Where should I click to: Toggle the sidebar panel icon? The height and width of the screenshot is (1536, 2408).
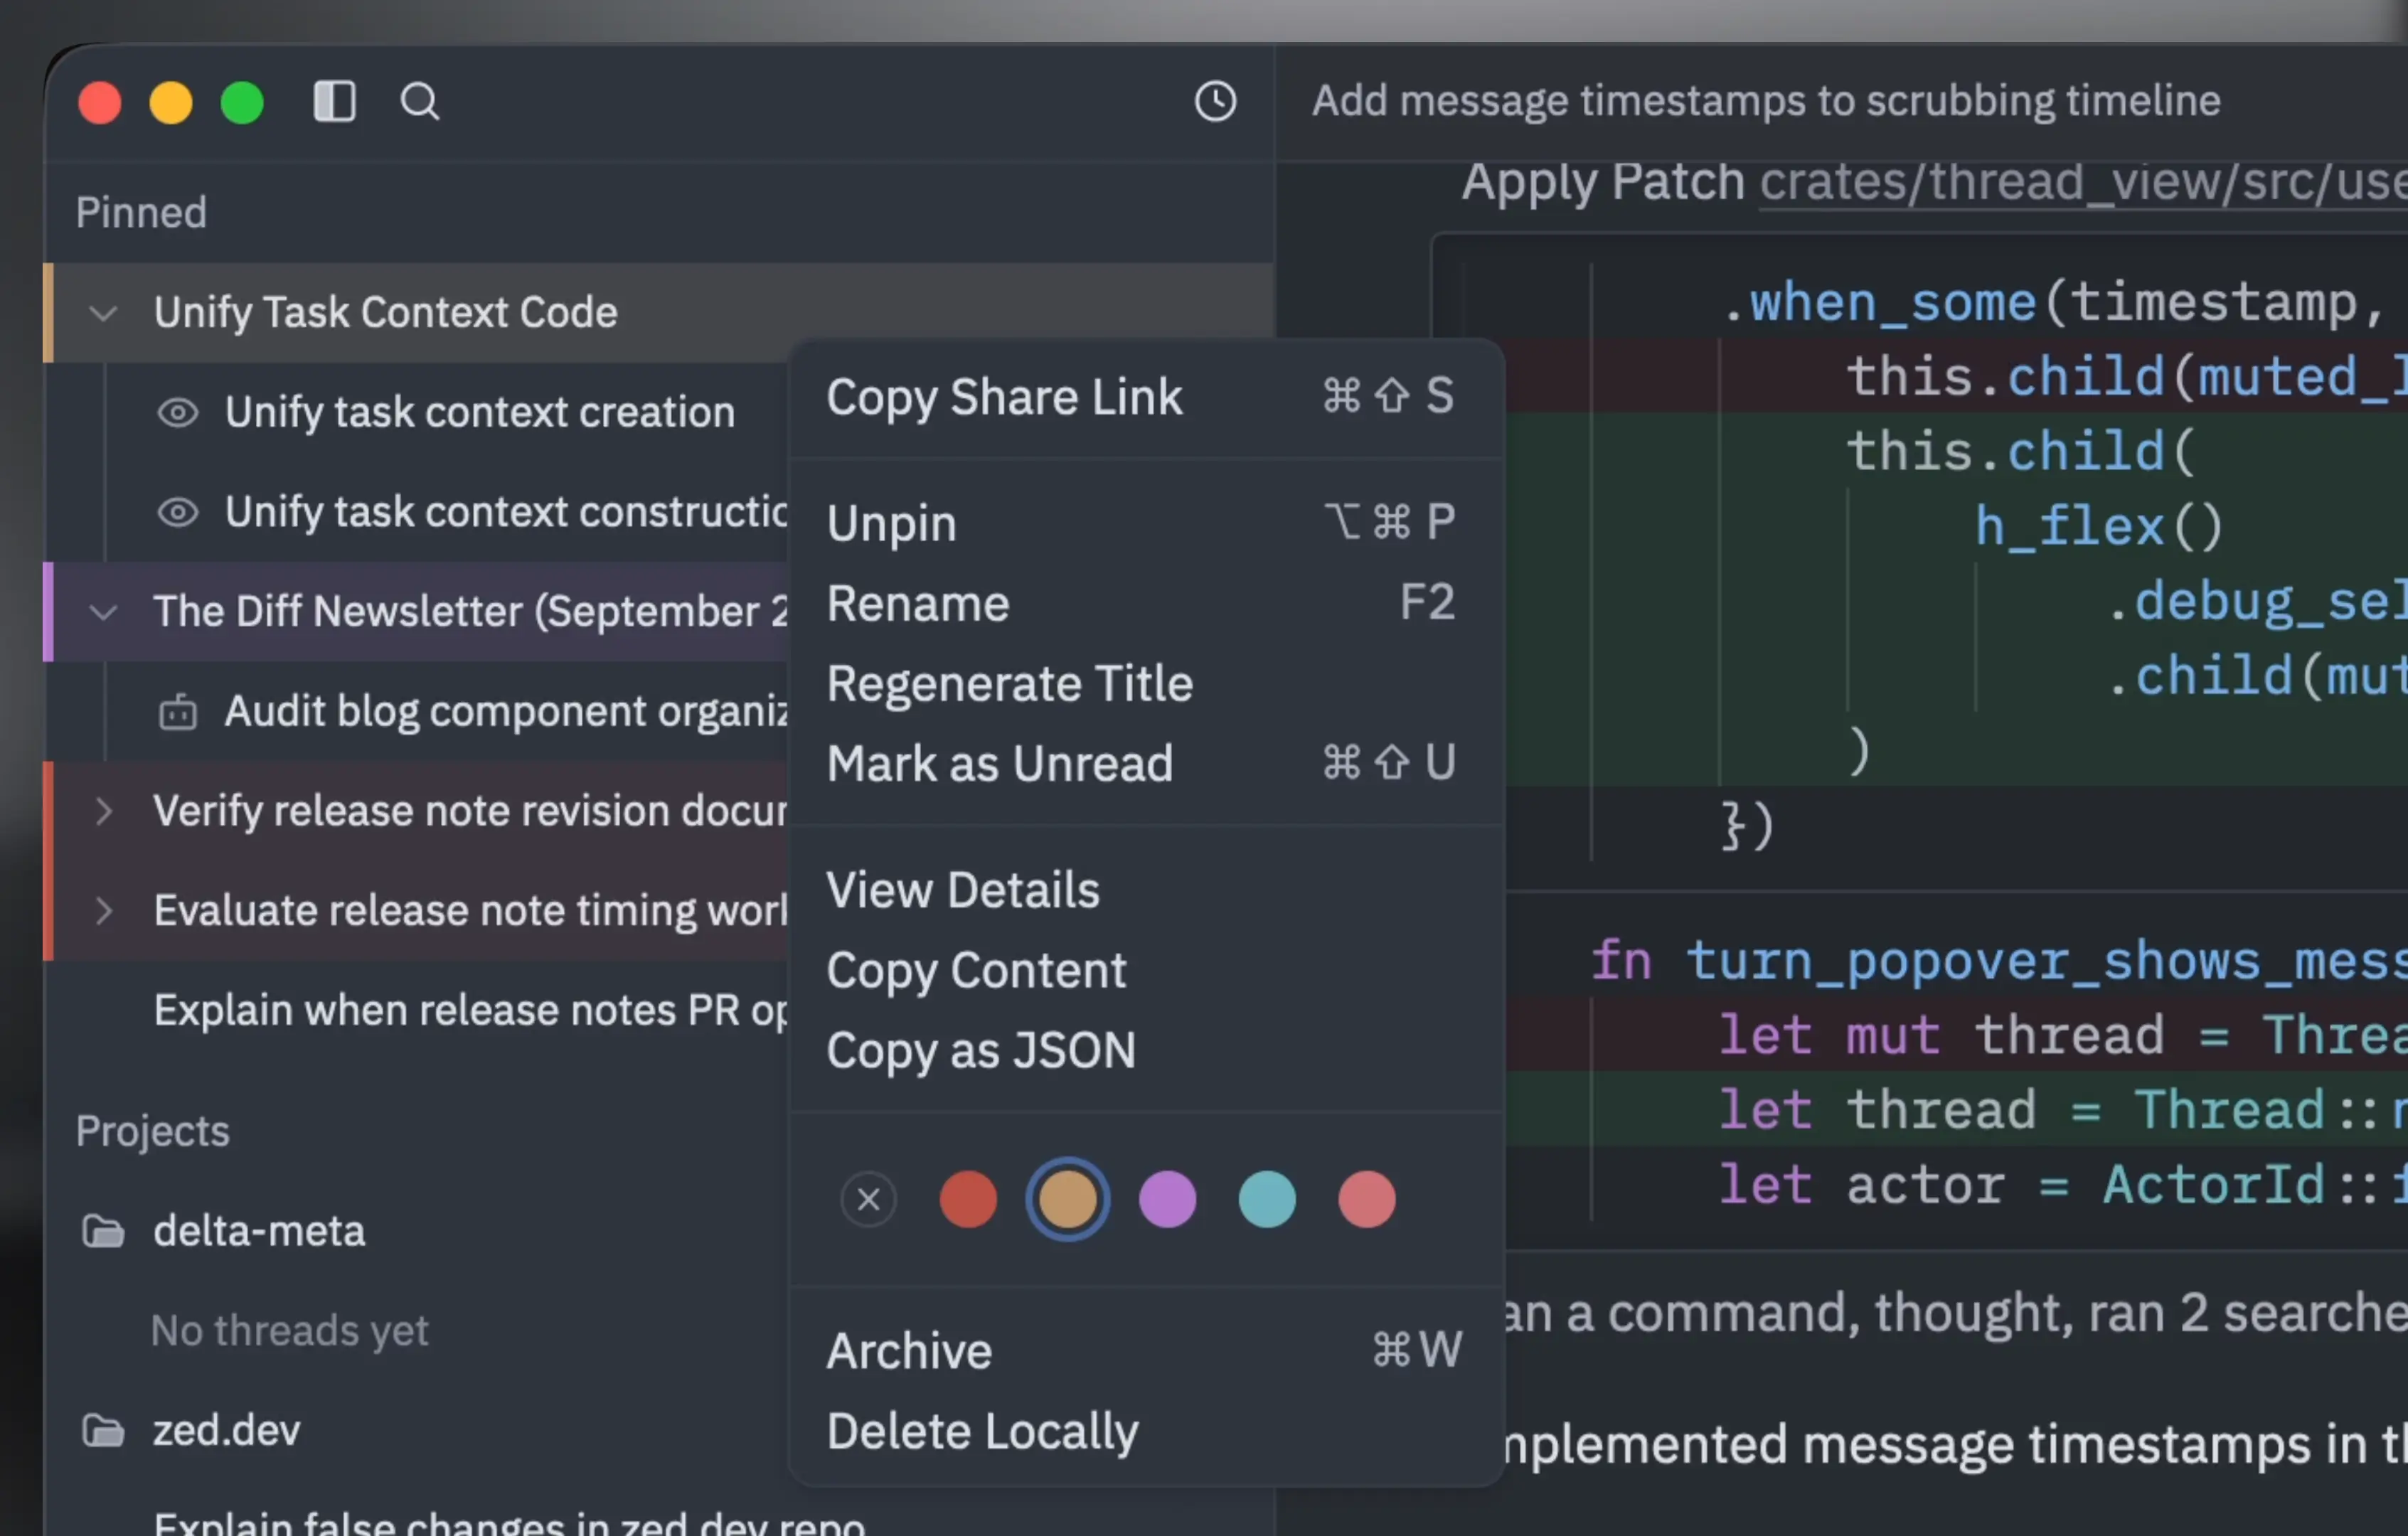coord(334,101)
